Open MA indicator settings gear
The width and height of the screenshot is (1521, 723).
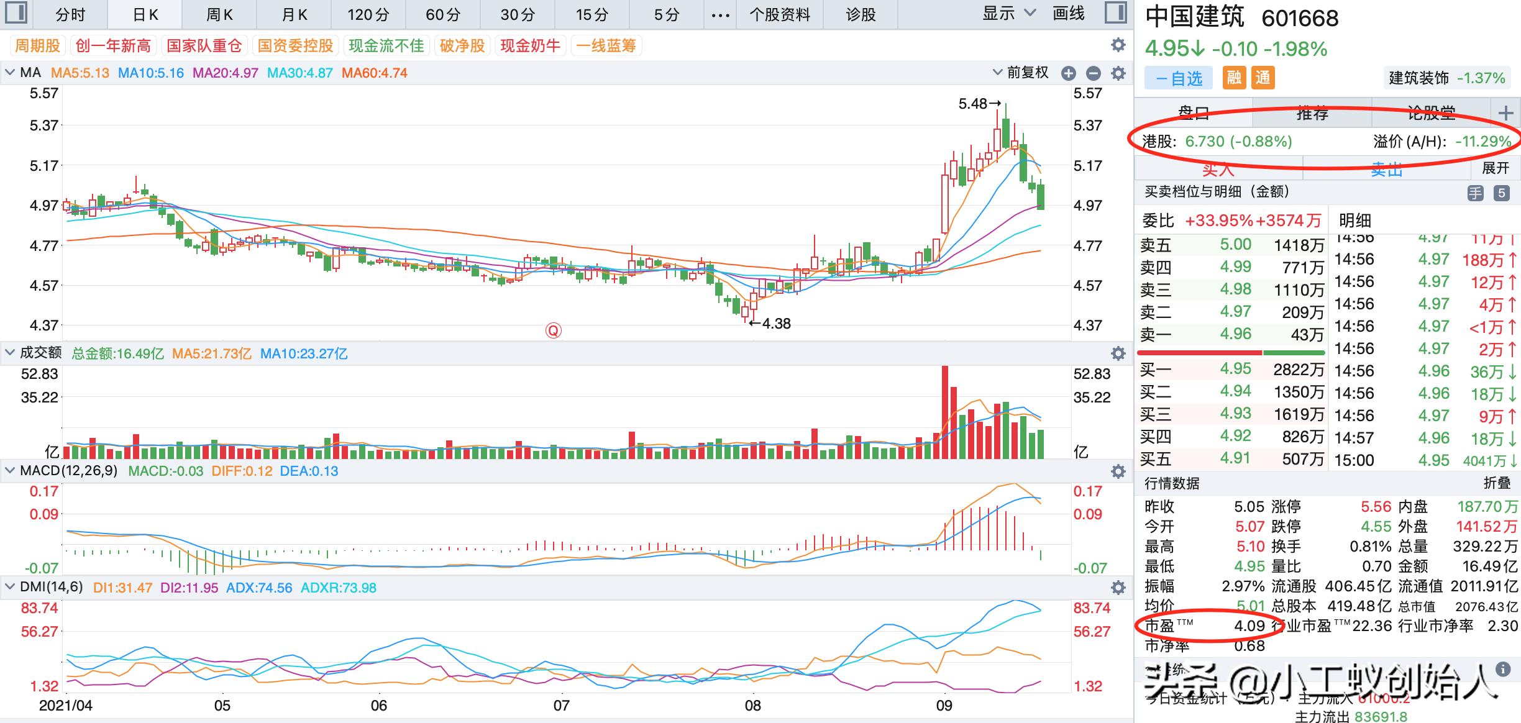tap(1118, 73)
